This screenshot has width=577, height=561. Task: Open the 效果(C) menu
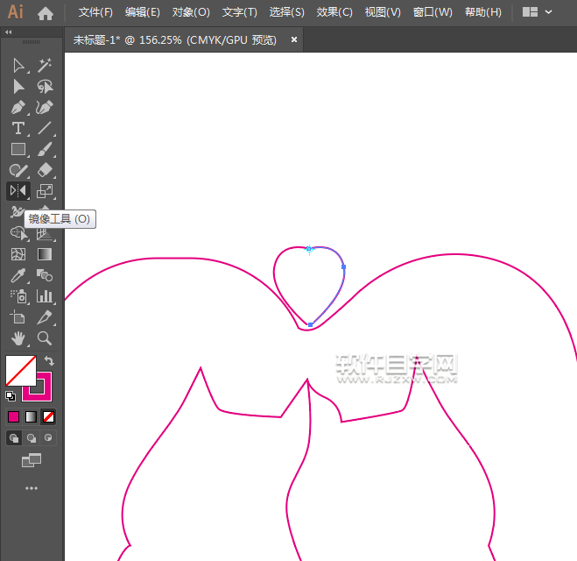coord(334,12)
